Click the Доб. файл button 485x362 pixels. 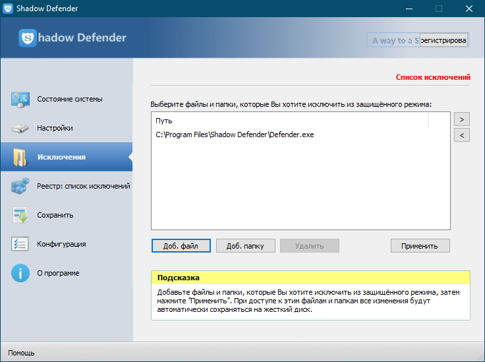click(x=181, y=246)
